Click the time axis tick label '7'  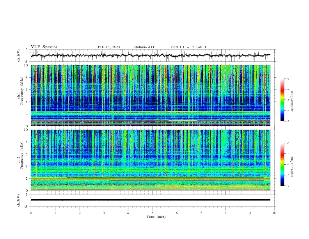coord(201,213)
